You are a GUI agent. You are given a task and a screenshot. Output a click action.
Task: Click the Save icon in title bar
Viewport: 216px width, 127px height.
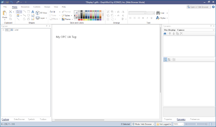(x=7, y=2)
